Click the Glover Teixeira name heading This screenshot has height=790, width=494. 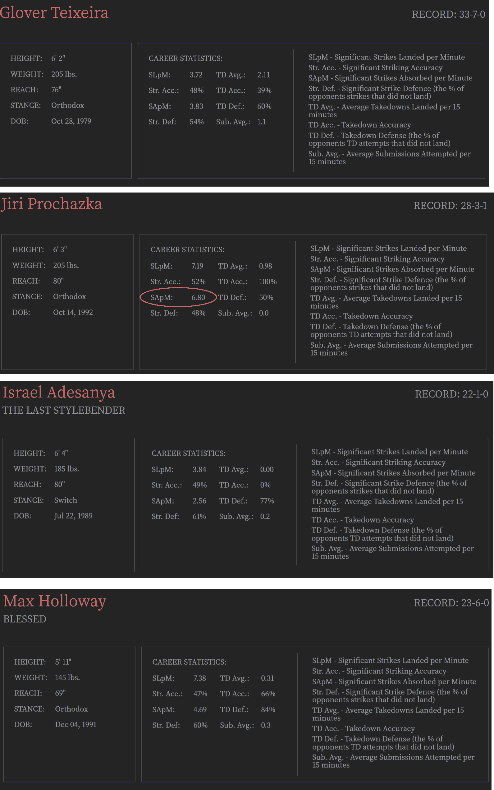tap(54, 13)
